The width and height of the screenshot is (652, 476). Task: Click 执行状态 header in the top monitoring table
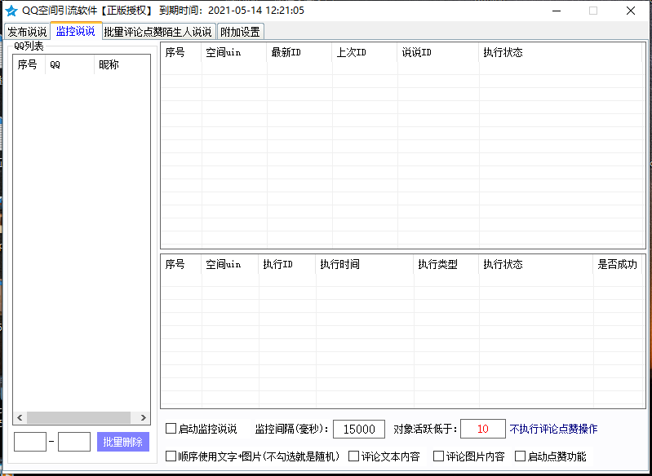[560, 52]
